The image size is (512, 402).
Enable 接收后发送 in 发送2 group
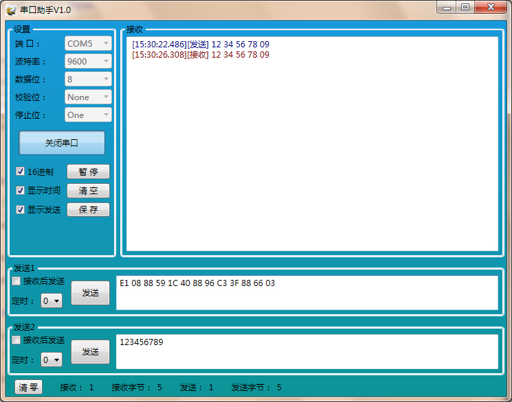click(16, 340)
